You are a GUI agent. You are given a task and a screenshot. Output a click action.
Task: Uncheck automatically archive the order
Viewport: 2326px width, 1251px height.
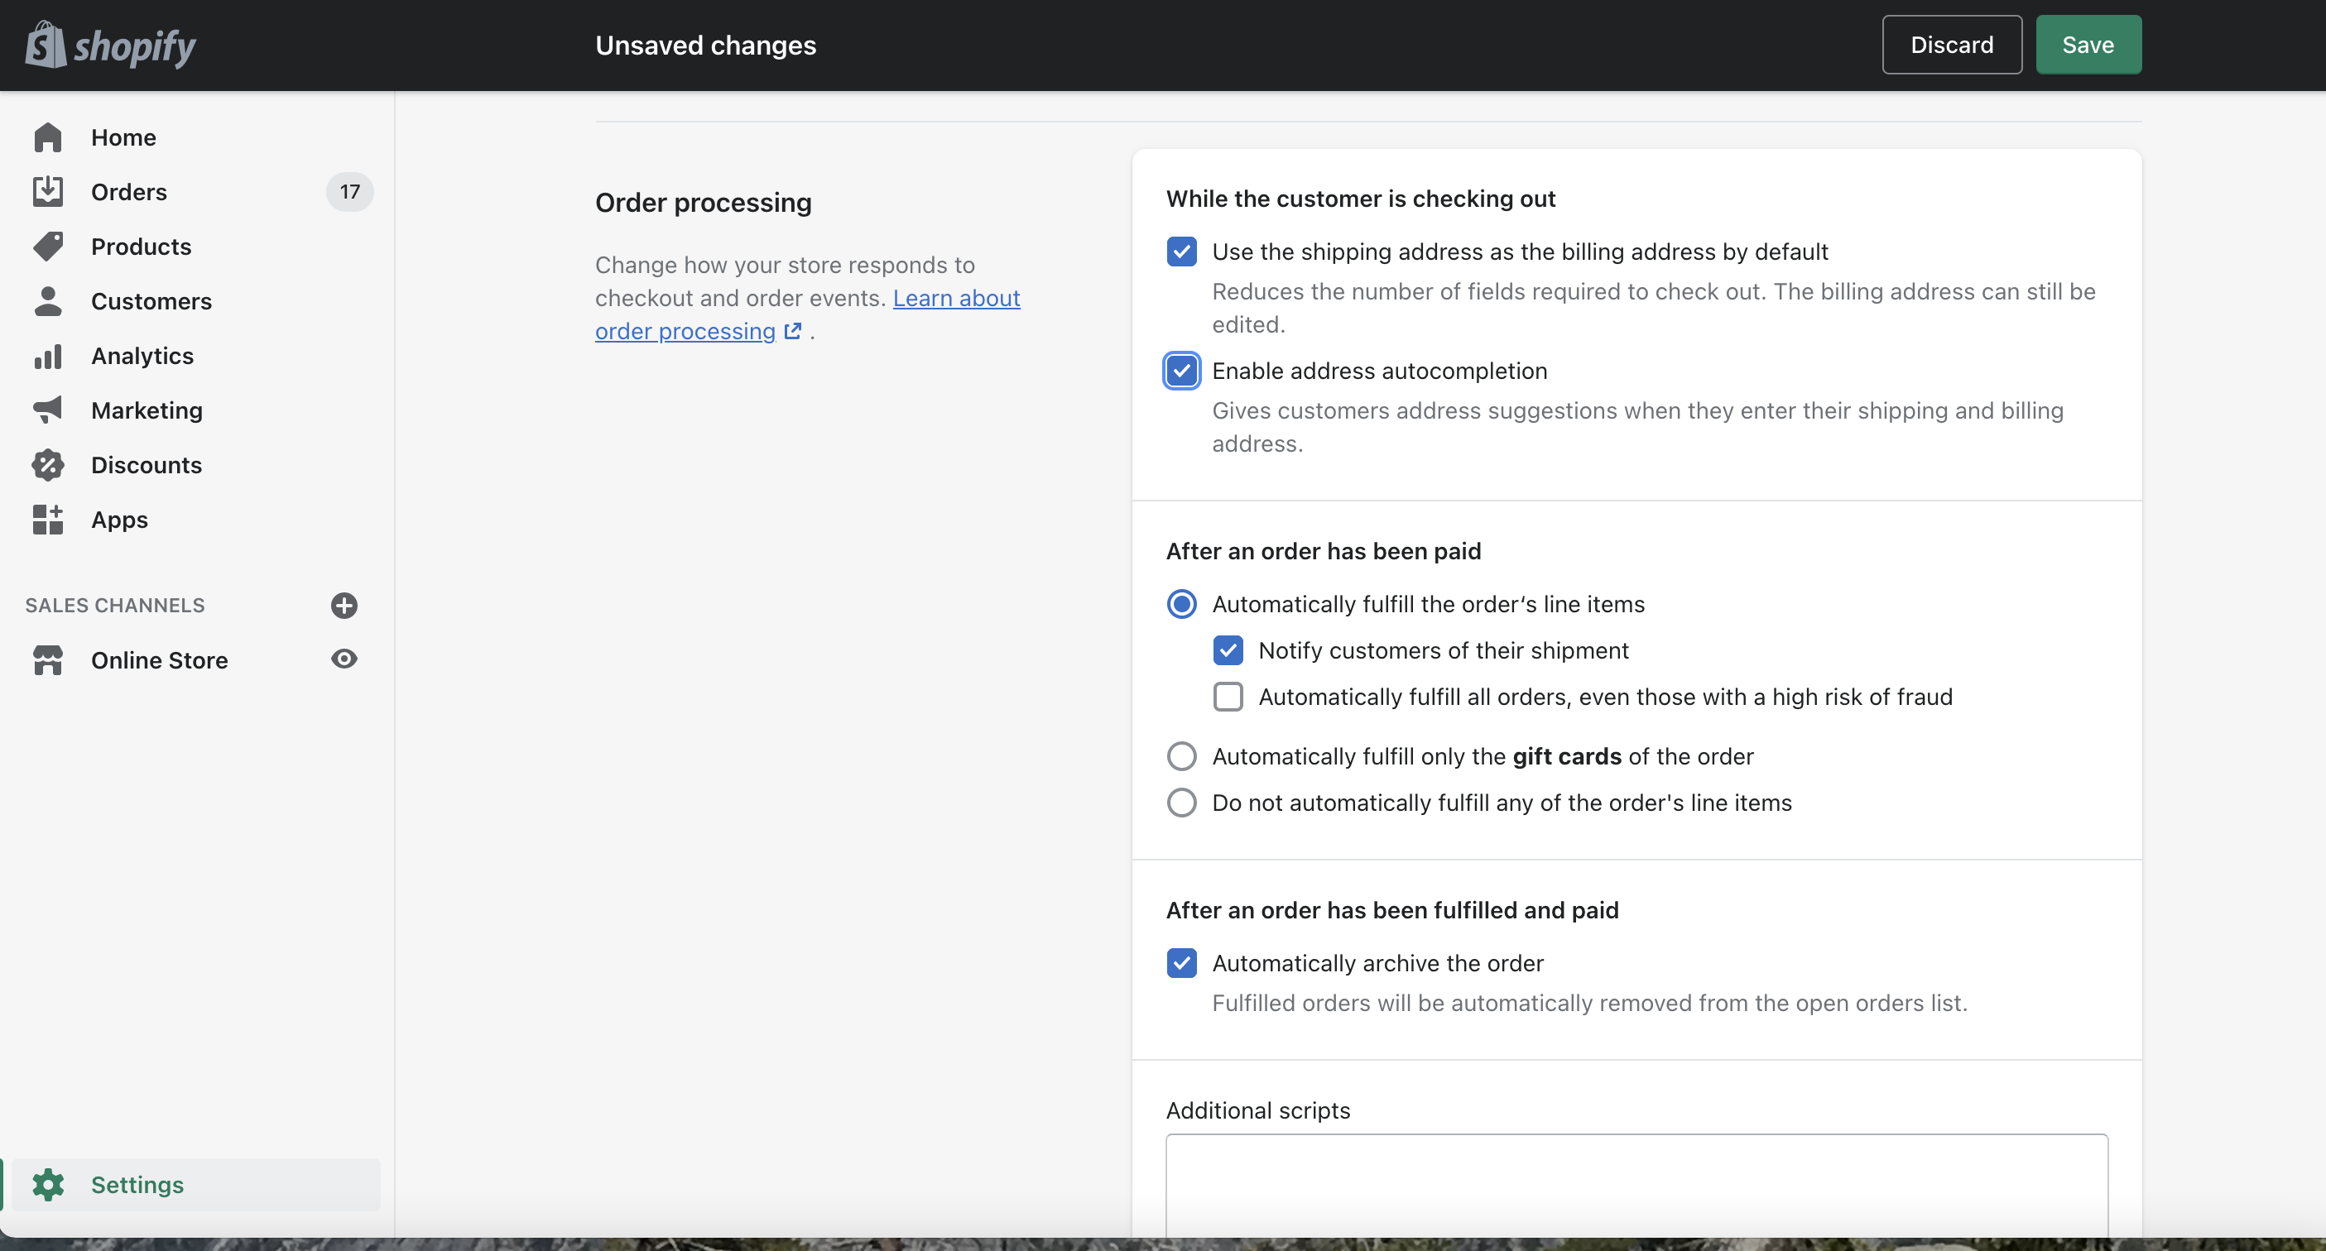tap(1181, 962)
